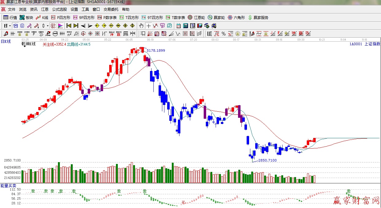This screenshot has height=208, width=381.
Task: Select the P四方形 tool
Action: tap(61, 18)
